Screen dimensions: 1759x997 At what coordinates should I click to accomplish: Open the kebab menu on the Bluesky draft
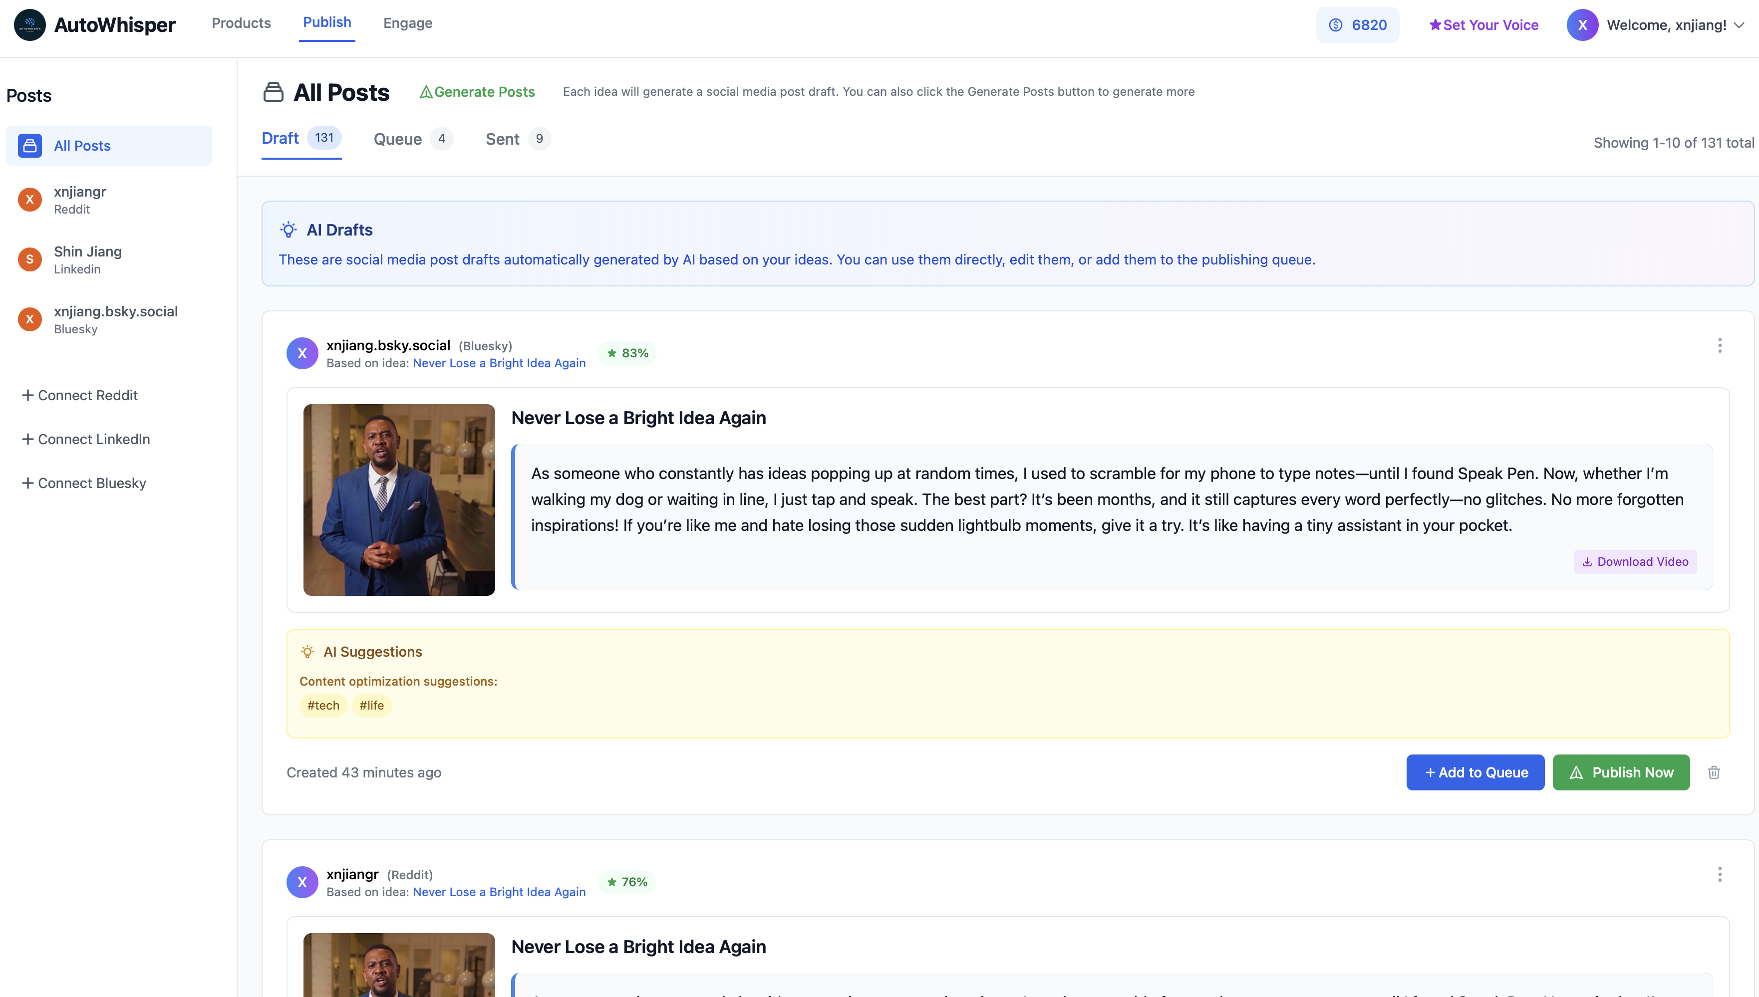pyautogui.click(x=1719, y=346)
